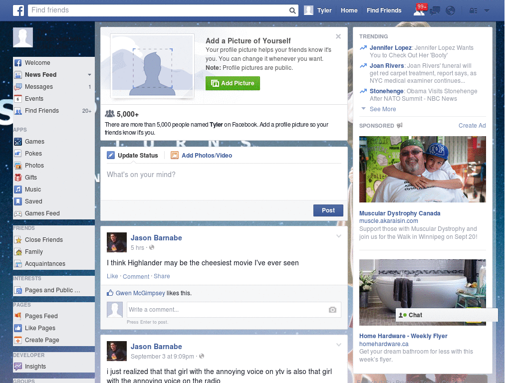The width and height of the screenshot is (511, 383).
Task: Open privacy shortcuts lock icon
Action: coord(473,11)
